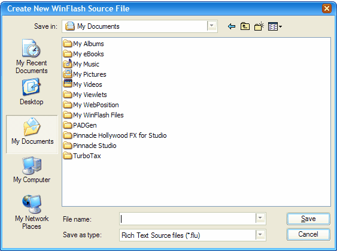The image size is (337, 251).
Task: Click the Up One Level folder icon
Action: [x=245, y=26]
